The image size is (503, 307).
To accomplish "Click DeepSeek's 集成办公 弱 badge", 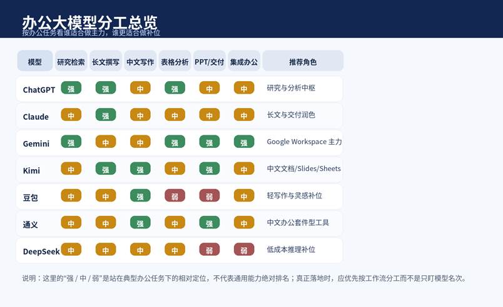I will 244,250.
